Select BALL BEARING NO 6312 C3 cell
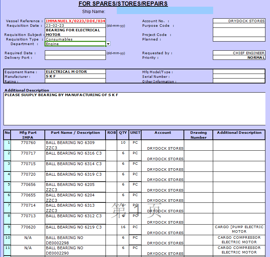The width and height of the screenshot is (270, 257). coord(75,219)
